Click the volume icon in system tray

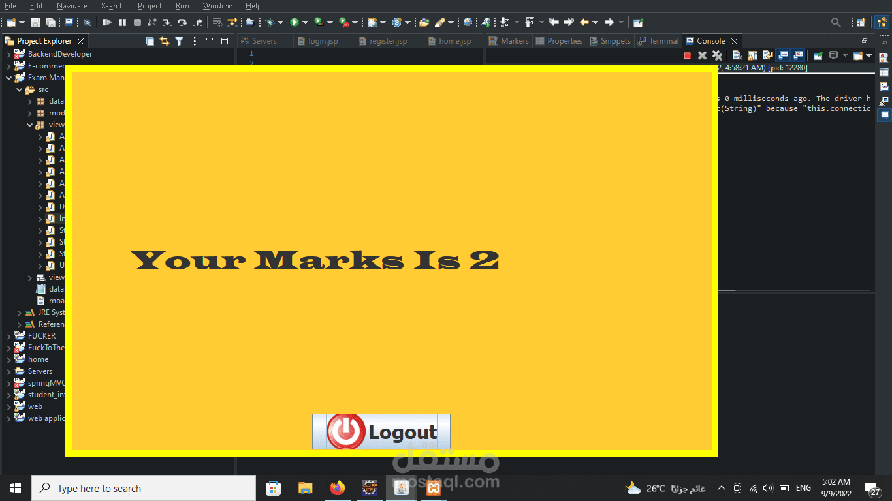pyautogui.click(x=768, y=488)
